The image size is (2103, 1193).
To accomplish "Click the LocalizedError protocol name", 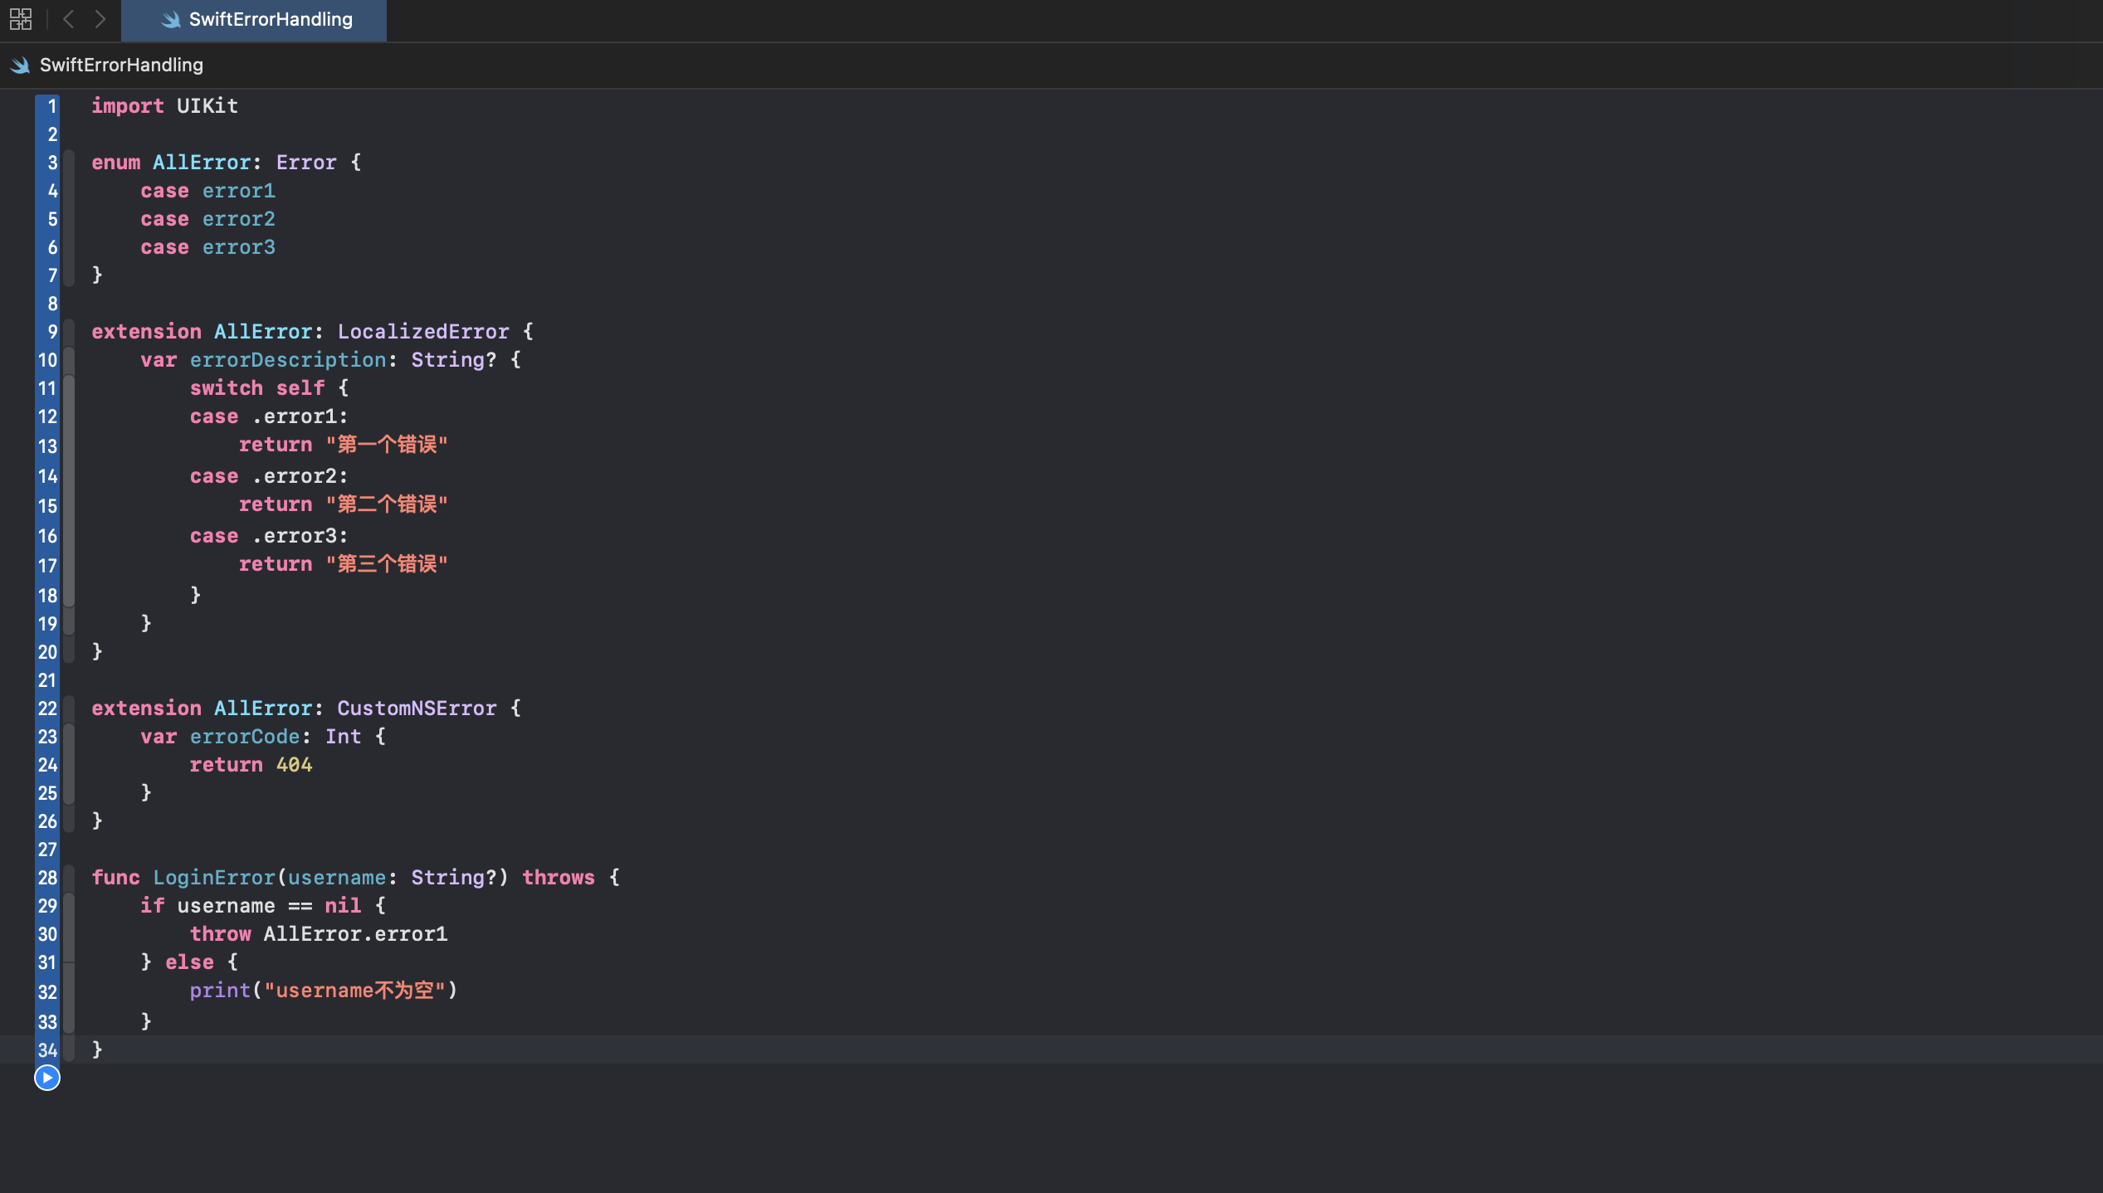I will point(422,332).
